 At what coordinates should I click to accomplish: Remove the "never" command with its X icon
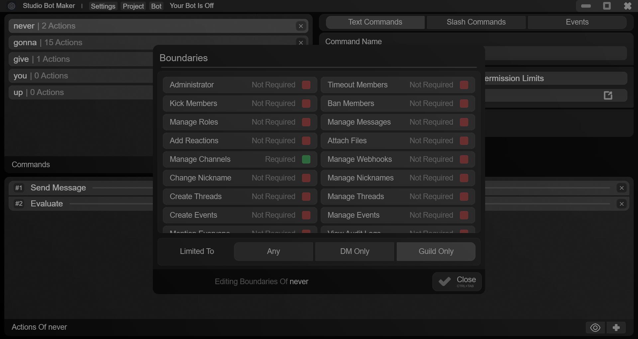(x=301, y=26)
